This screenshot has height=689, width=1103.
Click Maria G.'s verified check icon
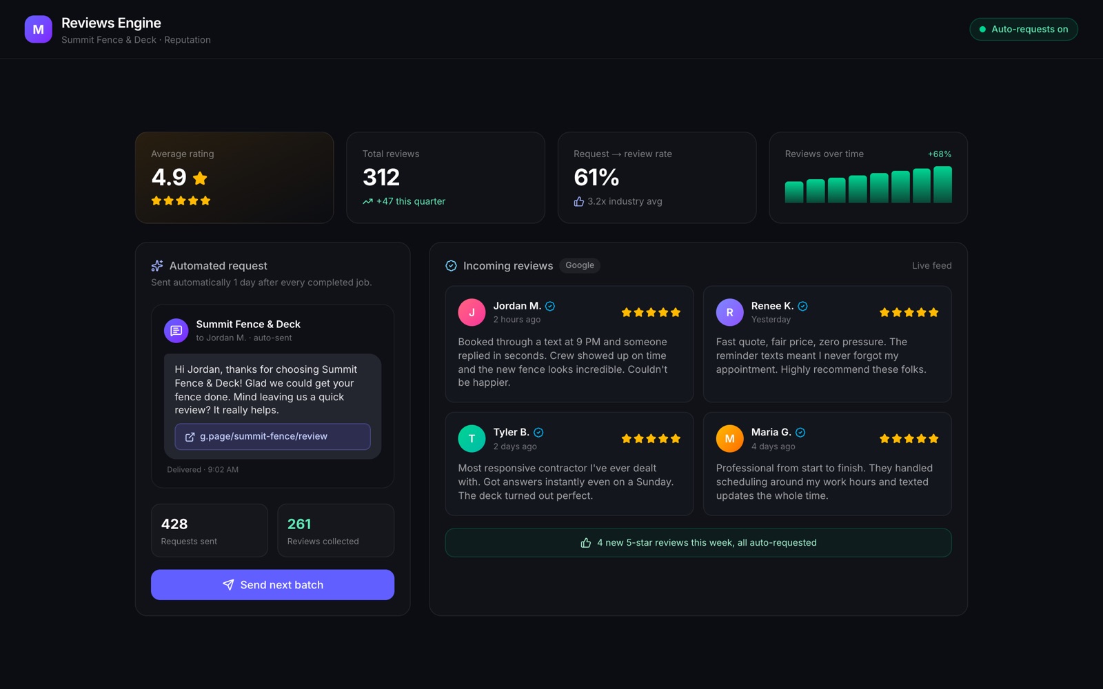coord(800,433)
